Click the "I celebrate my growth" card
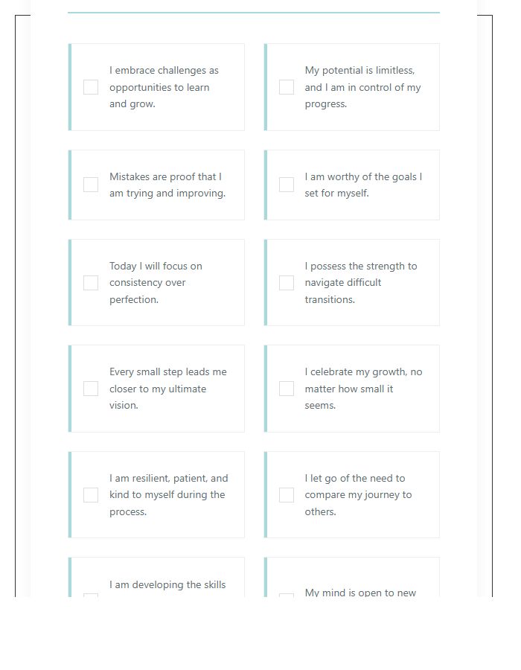 352,389
